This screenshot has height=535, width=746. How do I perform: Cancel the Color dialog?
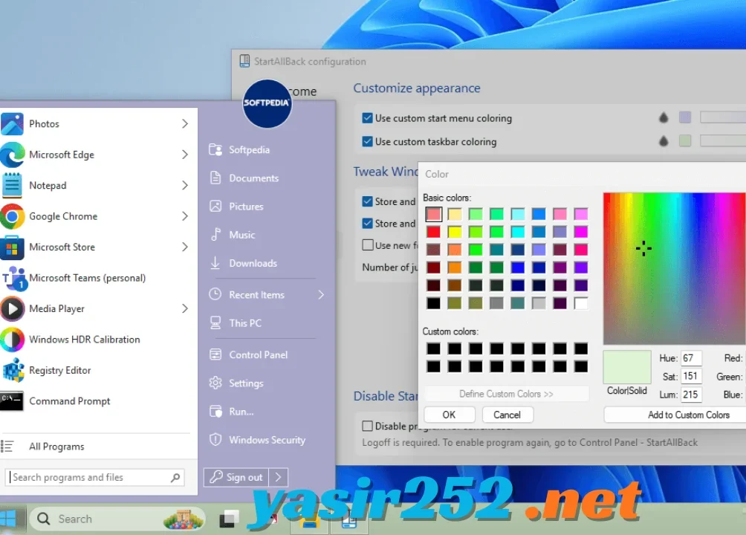(x=507, y=415)
